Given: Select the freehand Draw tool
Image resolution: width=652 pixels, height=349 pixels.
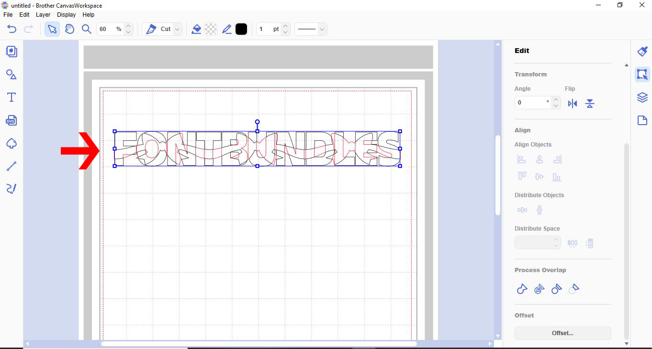Looking at the screenshot, I should pyautogui.click(x=11, y=189).
